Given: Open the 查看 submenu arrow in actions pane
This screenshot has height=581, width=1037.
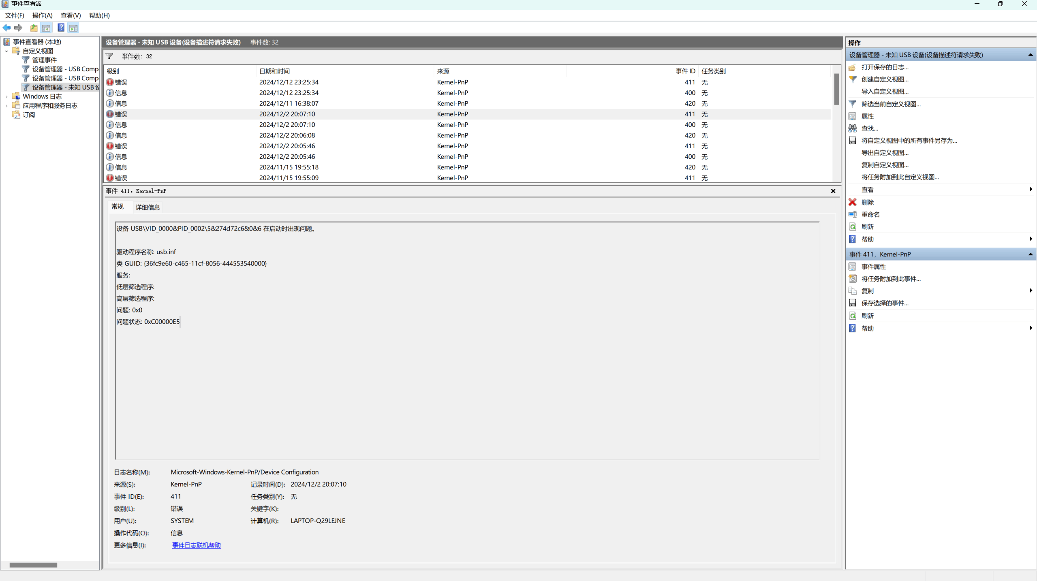Looking at the screenshot, I should [x=1030, y=189].
